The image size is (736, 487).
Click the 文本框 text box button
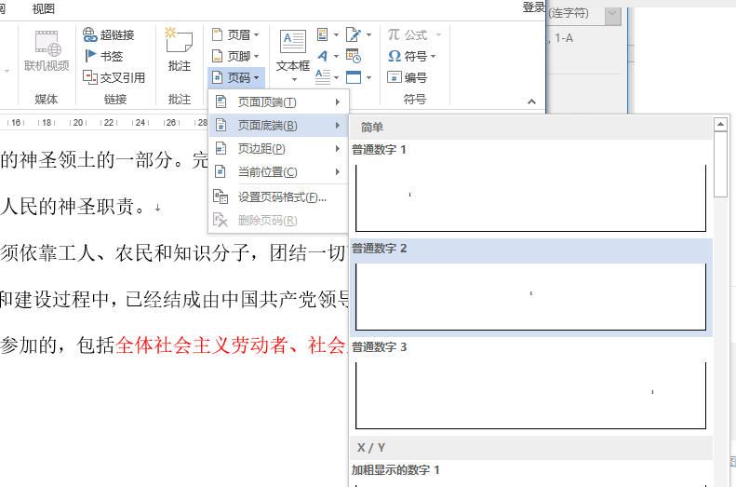pyautogui.click(x=293, y=49)
